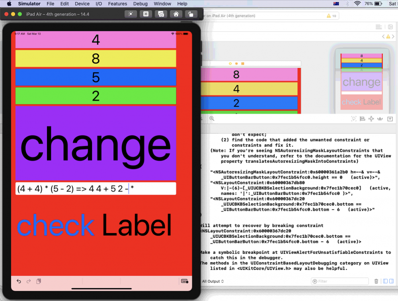Screen dimensions: 398x301
Task: Open the Debug menu in menu bar
Action: (140, 4)
